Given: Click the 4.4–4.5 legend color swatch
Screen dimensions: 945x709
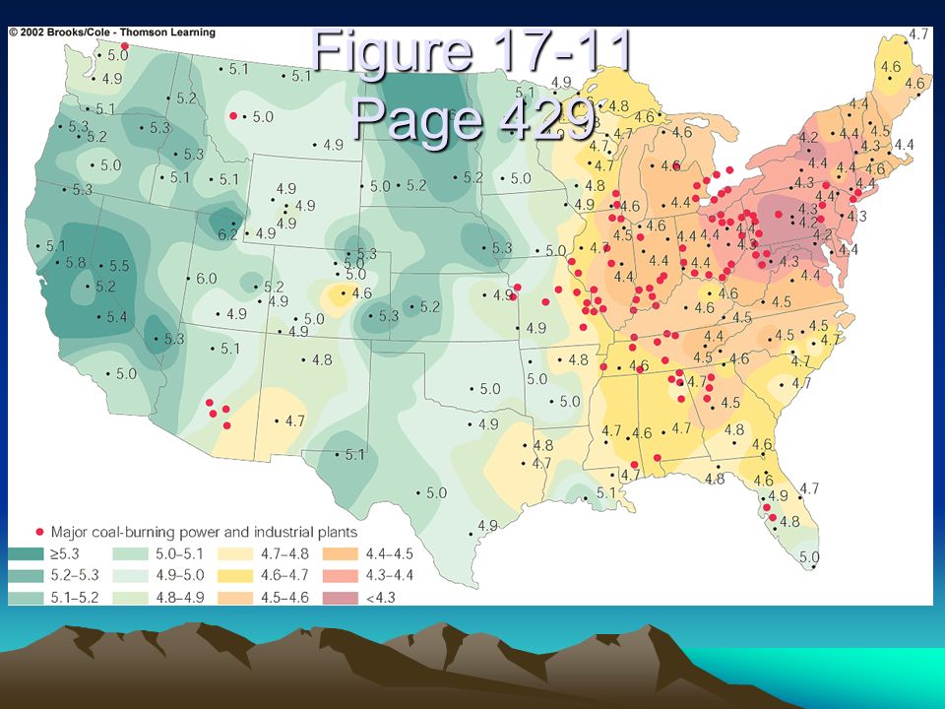Looking at the screenshot, I should tap(341, 554).
